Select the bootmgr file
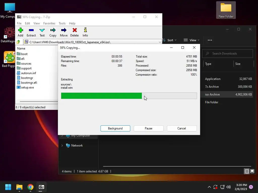The image size is (258, 193). click(x=25, y=78)
